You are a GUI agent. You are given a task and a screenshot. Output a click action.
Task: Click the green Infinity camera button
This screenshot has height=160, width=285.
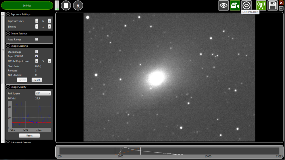[x=27, y=5]
